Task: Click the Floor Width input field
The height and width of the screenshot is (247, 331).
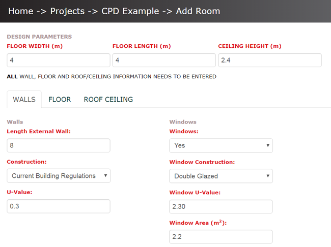Action: point(59,60)
